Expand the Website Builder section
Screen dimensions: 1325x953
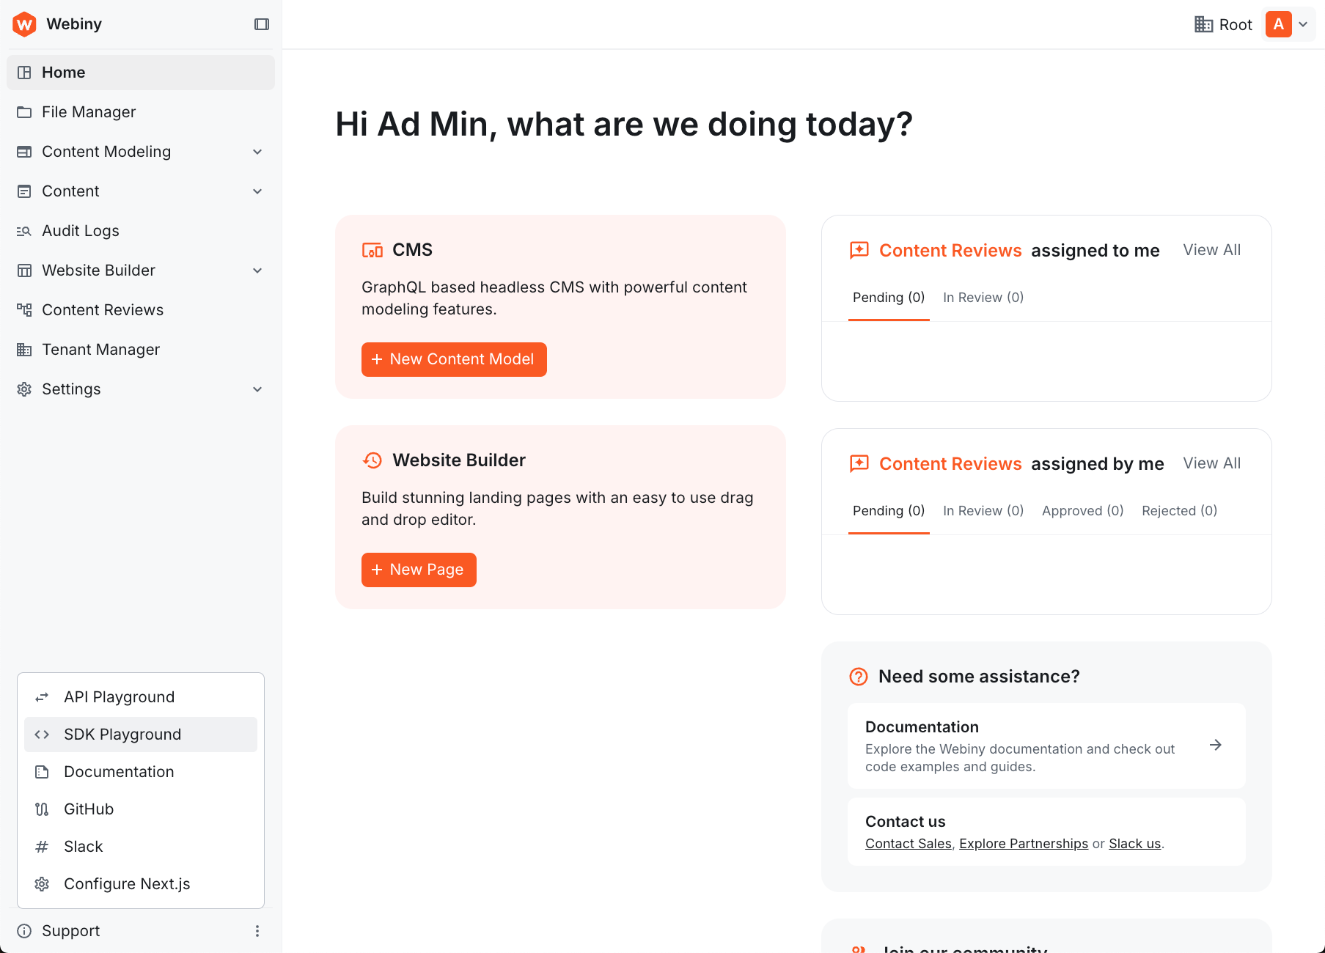pos(257,270)
